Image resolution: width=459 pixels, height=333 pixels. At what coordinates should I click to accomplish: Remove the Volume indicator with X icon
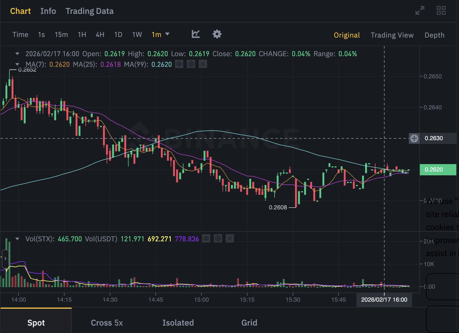229,238
